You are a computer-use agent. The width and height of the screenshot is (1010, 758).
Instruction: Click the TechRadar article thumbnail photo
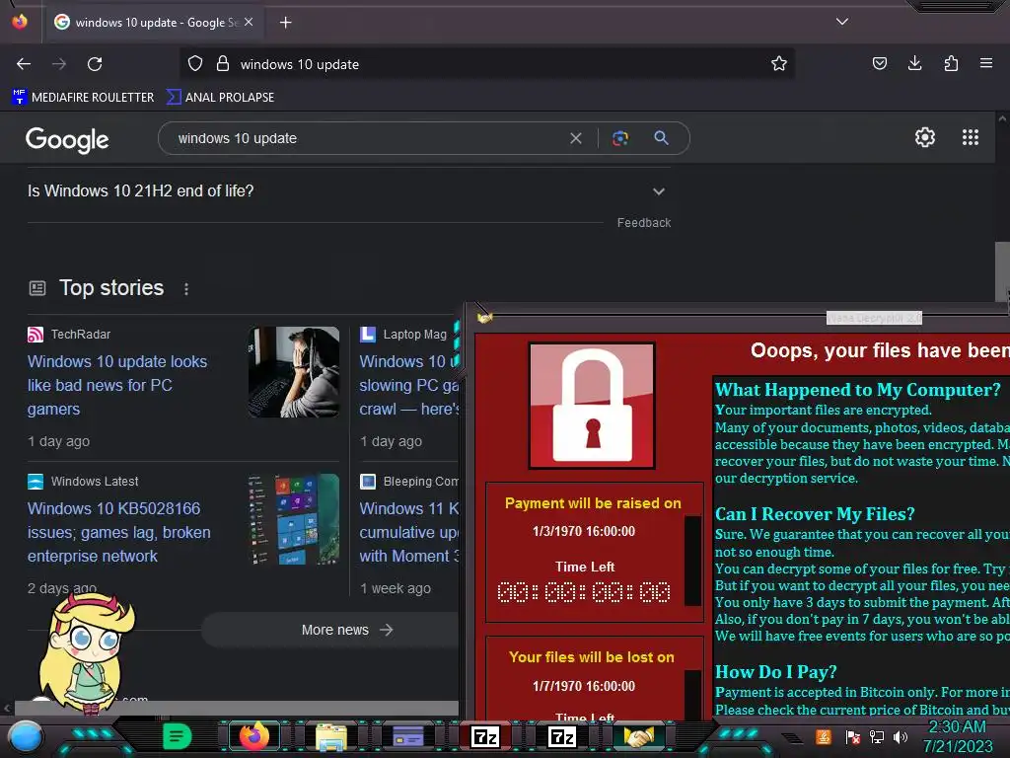click(294, 372)
